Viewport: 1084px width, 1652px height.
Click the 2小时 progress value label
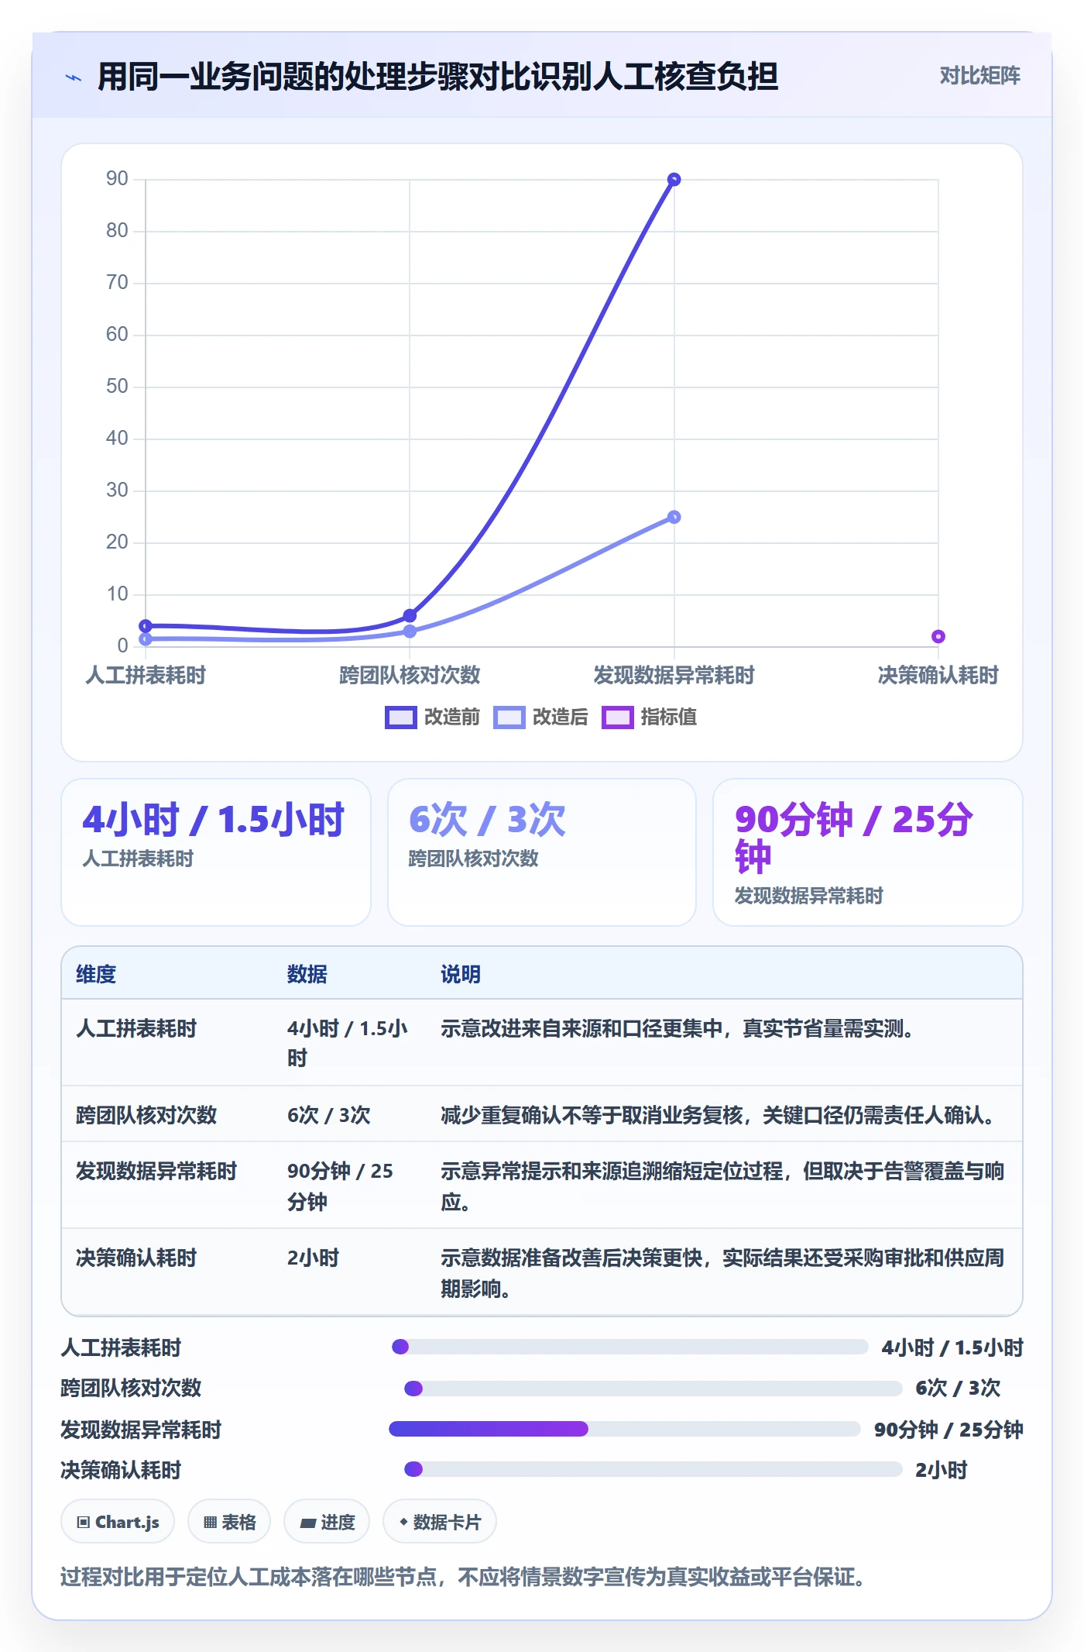[942, 1470]
